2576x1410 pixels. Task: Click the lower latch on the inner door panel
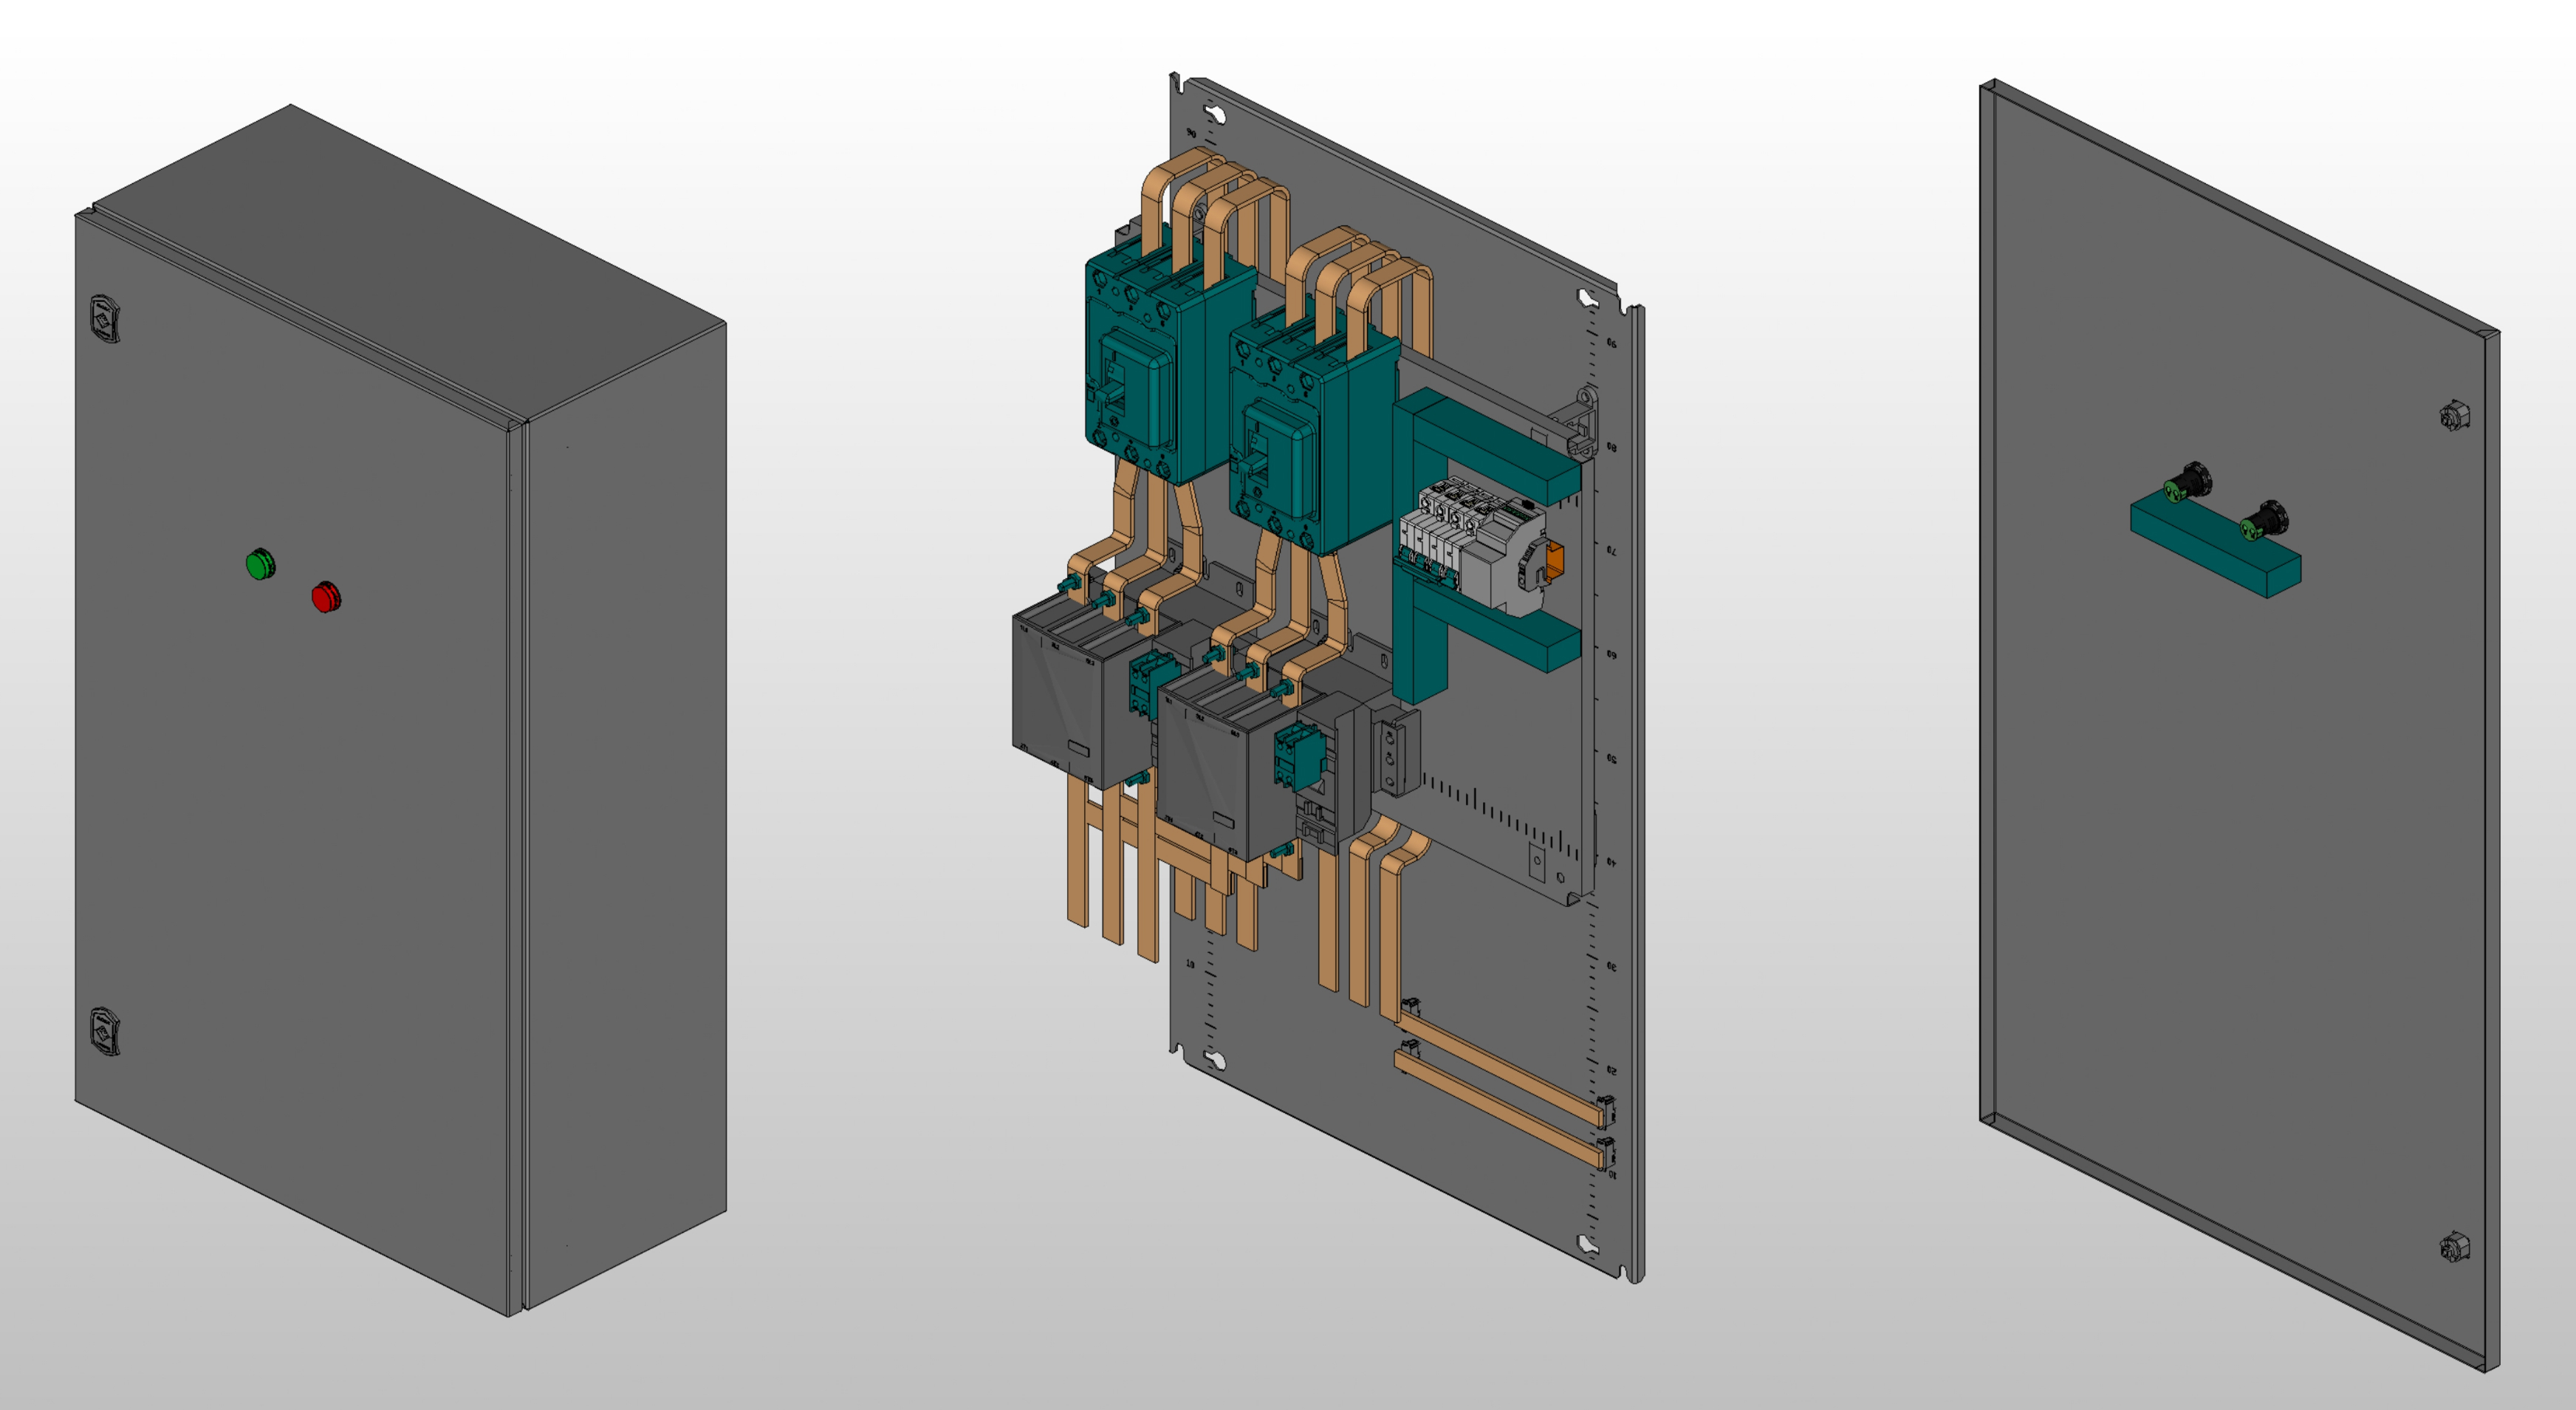2454,1247
